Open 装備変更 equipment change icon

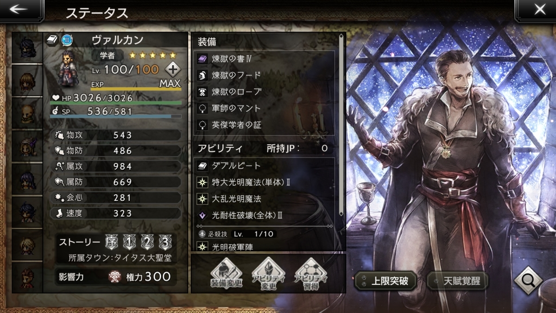click(227, 274)
